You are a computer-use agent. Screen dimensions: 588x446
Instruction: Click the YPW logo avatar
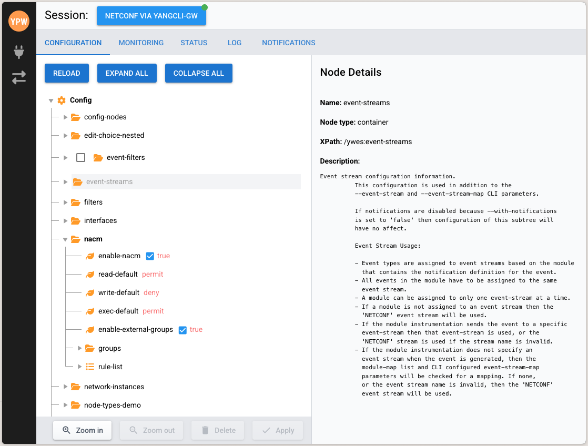[x=19, y=22]
